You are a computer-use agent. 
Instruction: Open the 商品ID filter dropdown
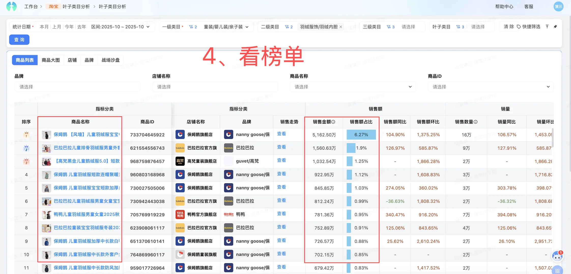(x=491, y=87)
